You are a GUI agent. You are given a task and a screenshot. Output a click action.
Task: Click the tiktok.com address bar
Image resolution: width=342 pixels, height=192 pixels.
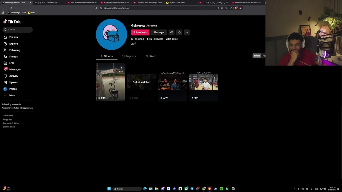click(158, 8)
